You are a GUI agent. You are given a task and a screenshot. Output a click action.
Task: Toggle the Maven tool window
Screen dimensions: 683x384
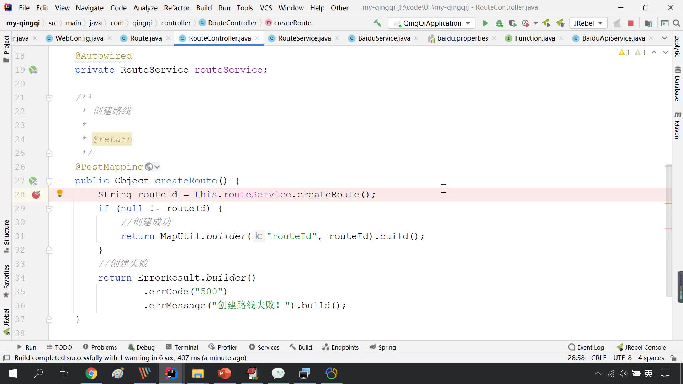click(x=677, y=126)
